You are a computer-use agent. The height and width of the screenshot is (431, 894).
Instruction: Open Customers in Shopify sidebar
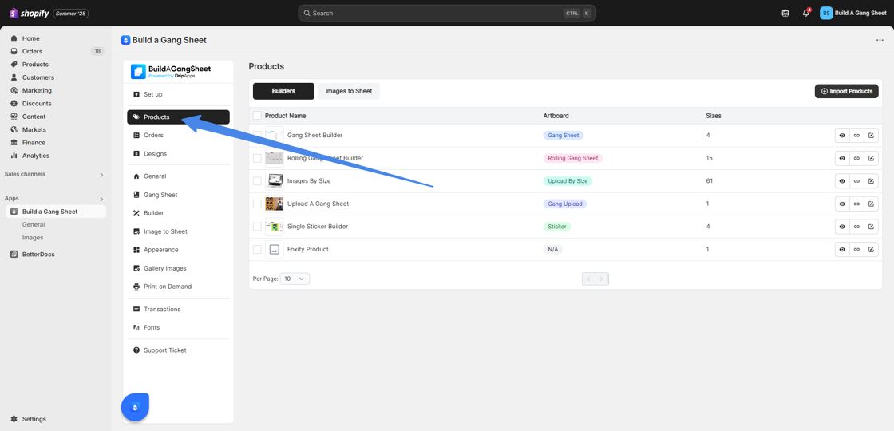coord(38,77)
